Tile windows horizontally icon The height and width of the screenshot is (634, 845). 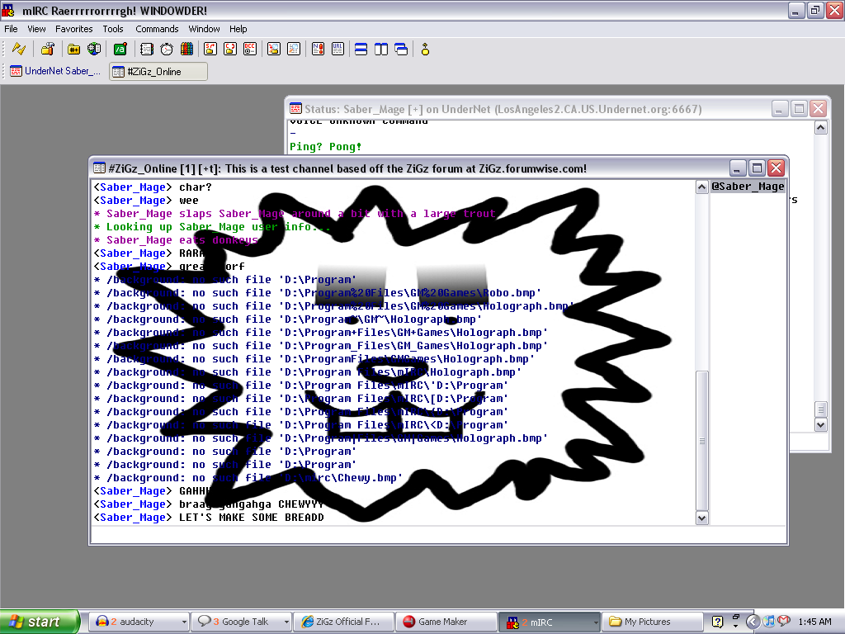[x=361, y=49]
